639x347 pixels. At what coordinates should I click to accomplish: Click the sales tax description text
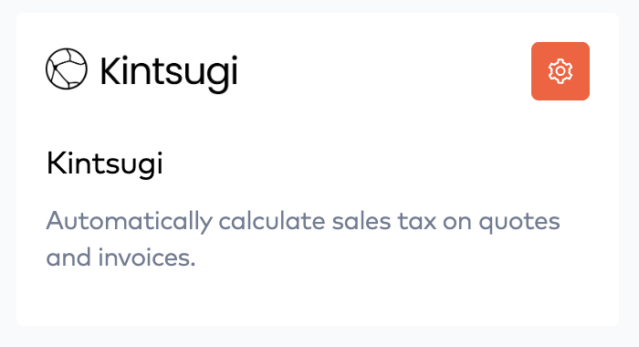(303, 238)
